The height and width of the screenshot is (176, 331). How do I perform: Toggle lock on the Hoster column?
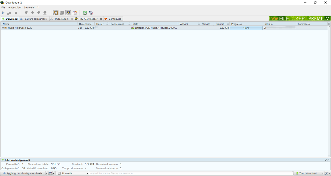point(107,24)
